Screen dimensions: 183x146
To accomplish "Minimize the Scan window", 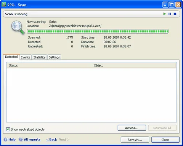I will 165,5.
